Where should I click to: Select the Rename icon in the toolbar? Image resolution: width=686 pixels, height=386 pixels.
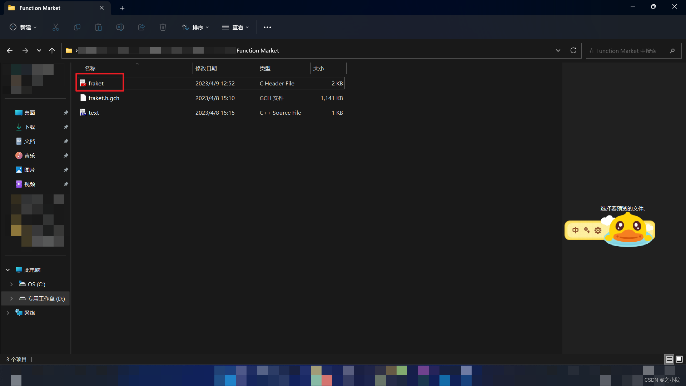pos(120,27)
